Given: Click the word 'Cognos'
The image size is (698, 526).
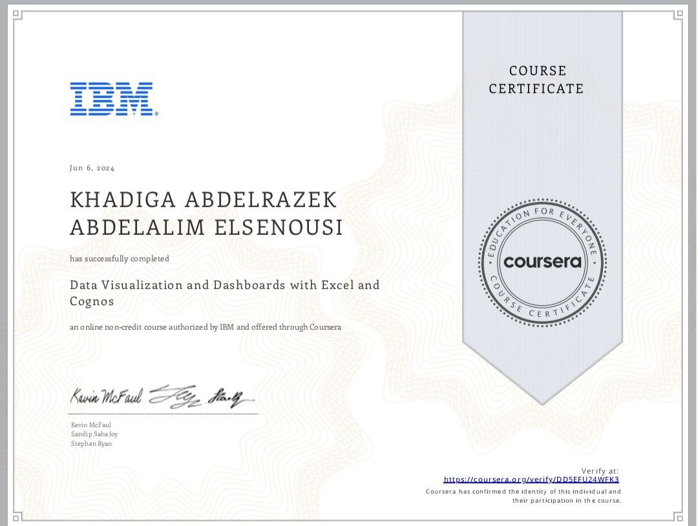Looking at the screenshot, I should click(x=92, y=301).
